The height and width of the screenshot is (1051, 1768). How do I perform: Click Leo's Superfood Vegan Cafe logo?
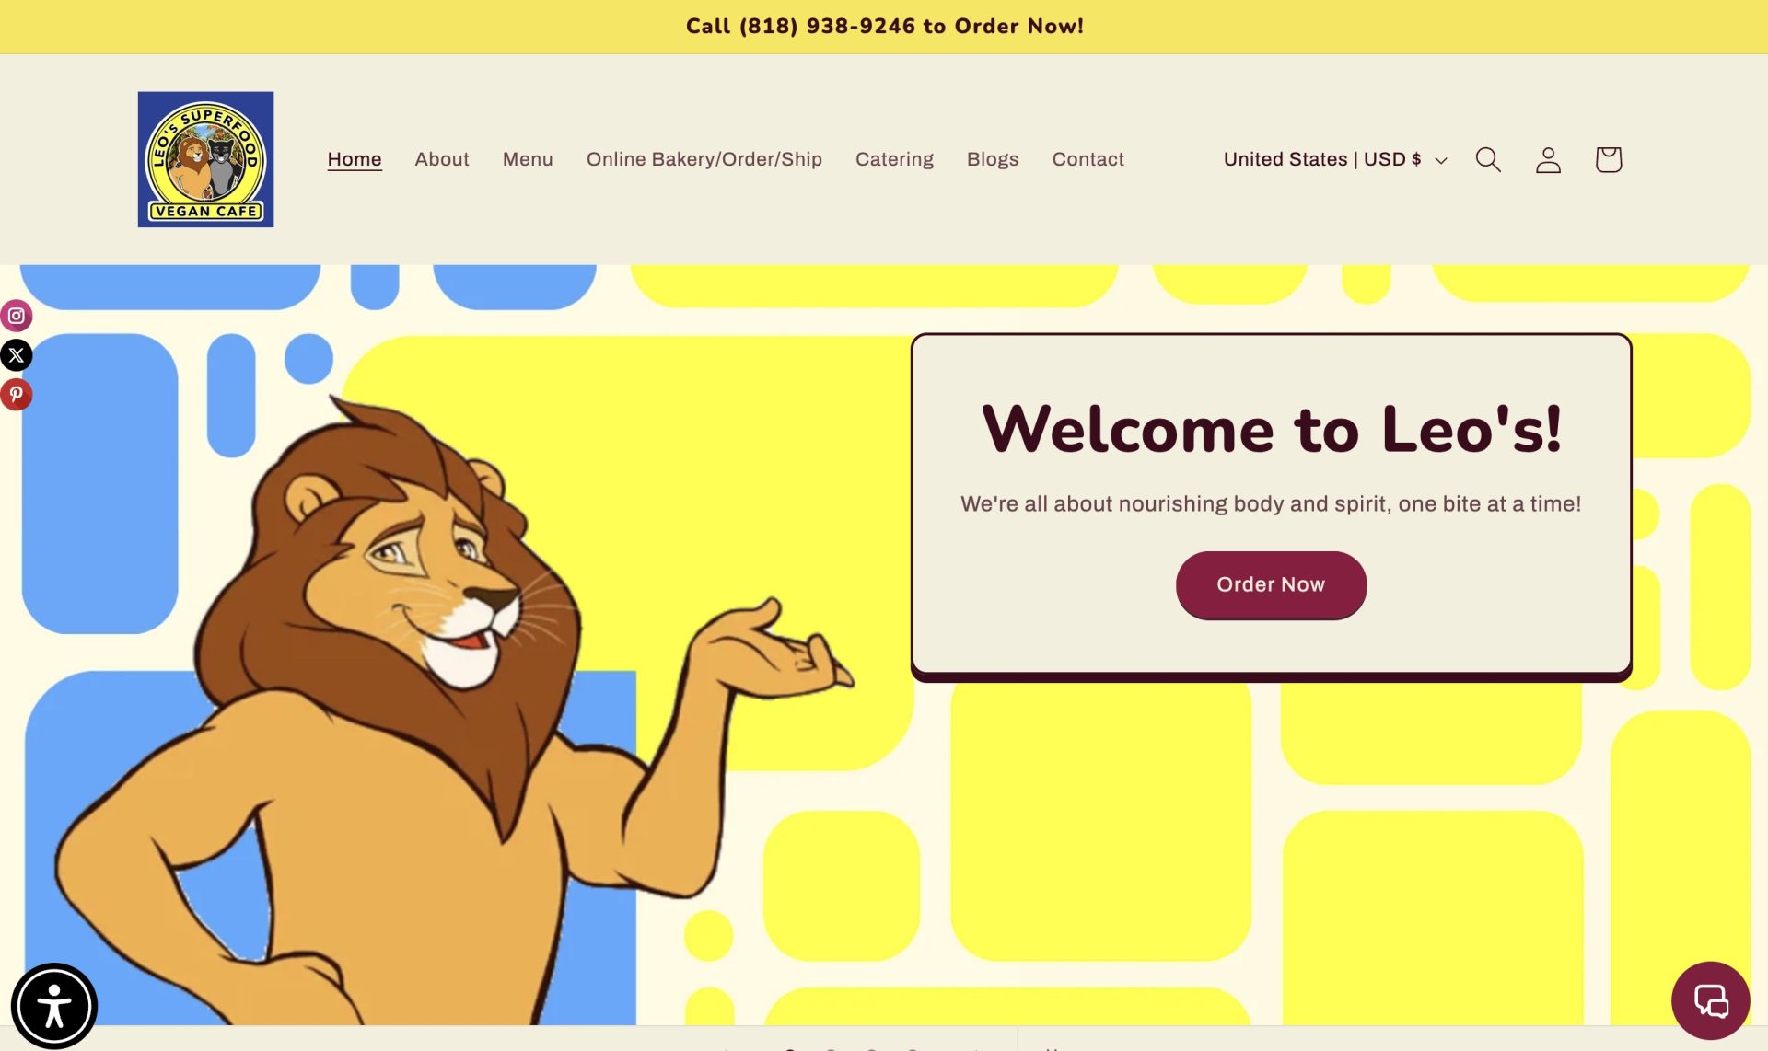(205, 159)
